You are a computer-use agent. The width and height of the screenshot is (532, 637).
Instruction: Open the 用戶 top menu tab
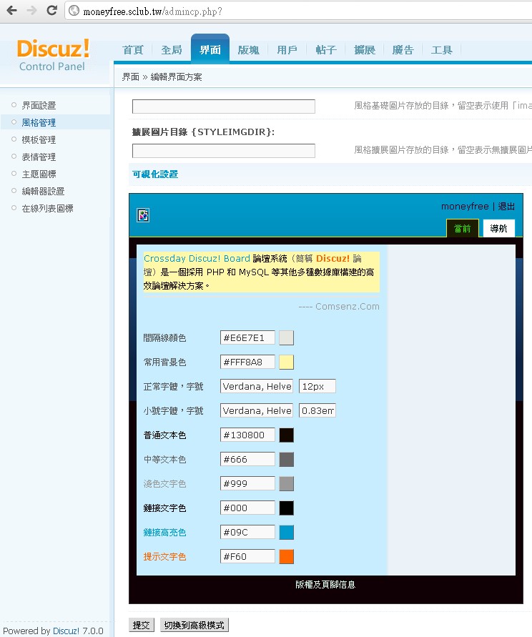coord(287,50)
